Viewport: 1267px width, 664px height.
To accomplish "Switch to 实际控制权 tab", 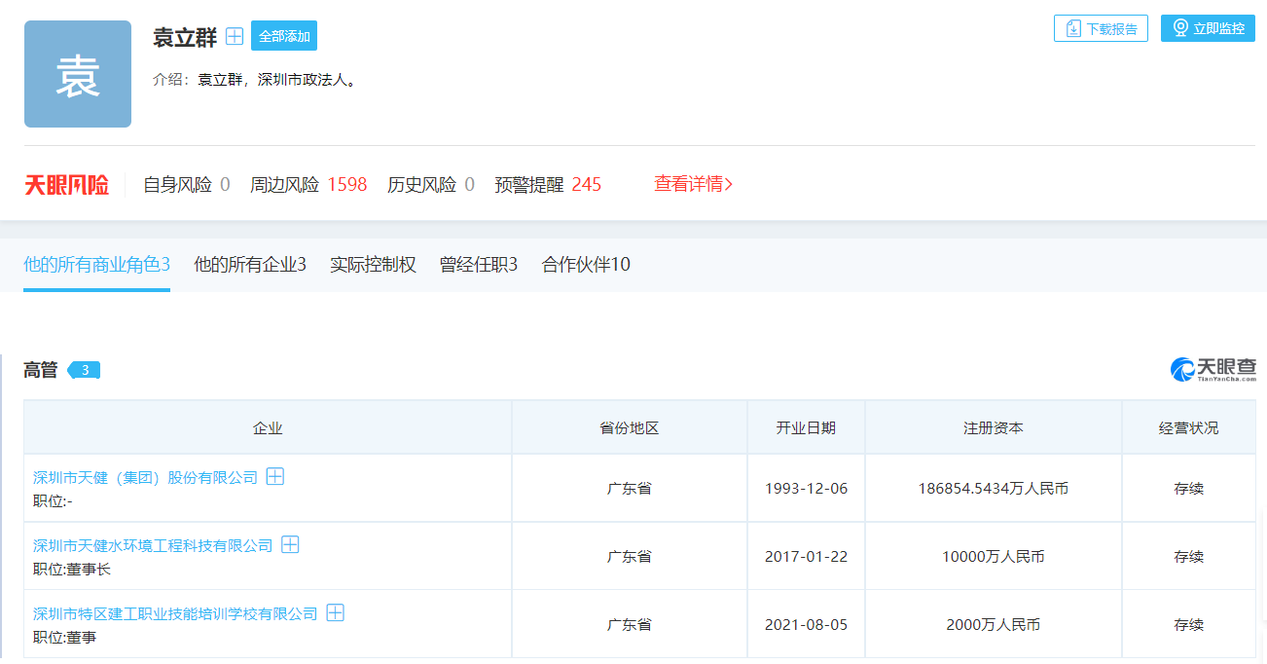I will click(x=373, y=265).
